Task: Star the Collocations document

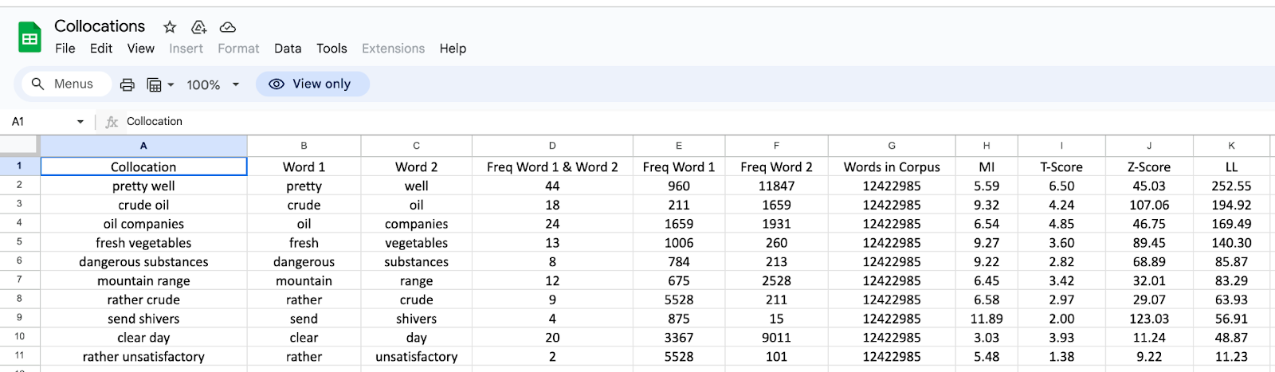Action: coord(170,27)
